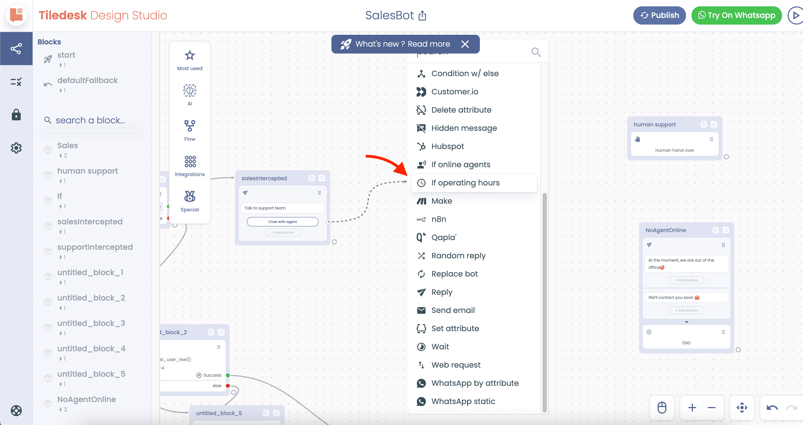
Task: Select supportIntercepted block in list
Action: (92, 251)
